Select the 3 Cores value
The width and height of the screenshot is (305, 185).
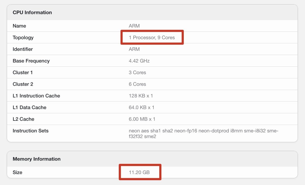pos(137,73)
